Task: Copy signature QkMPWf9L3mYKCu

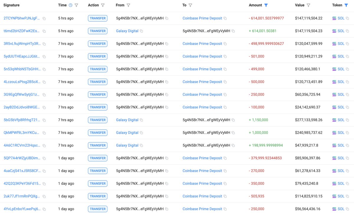Action: (x=44, y=133)
